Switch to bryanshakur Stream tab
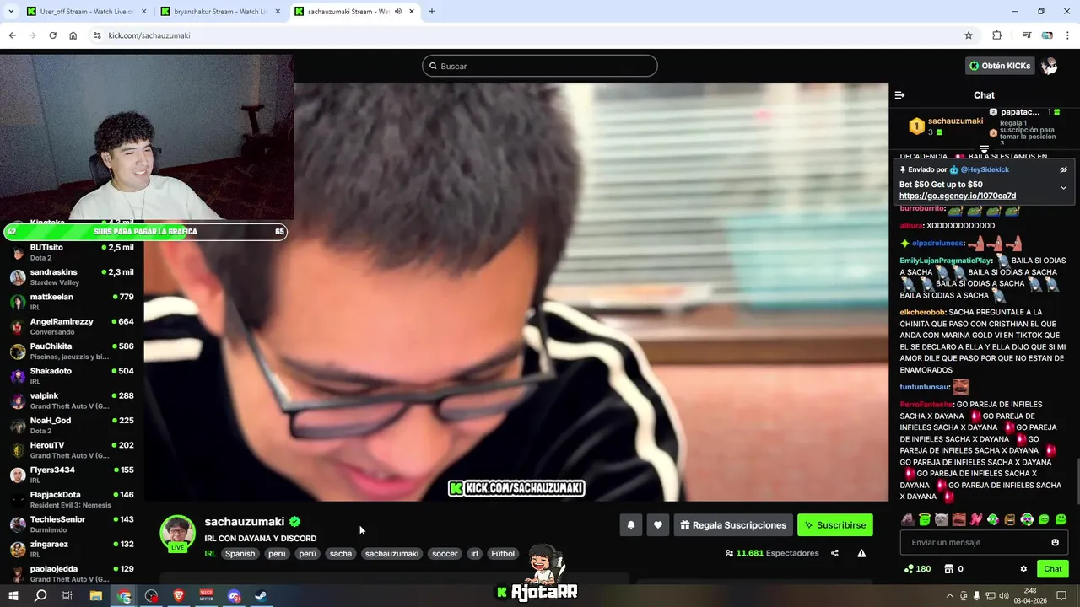 coord(222,12)
